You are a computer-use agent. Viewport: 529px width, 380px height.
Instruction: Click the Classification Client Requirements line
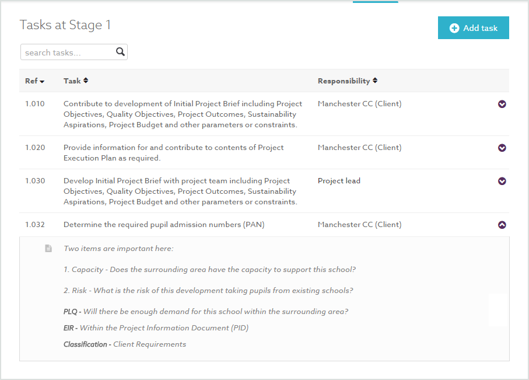coord(125,344)
